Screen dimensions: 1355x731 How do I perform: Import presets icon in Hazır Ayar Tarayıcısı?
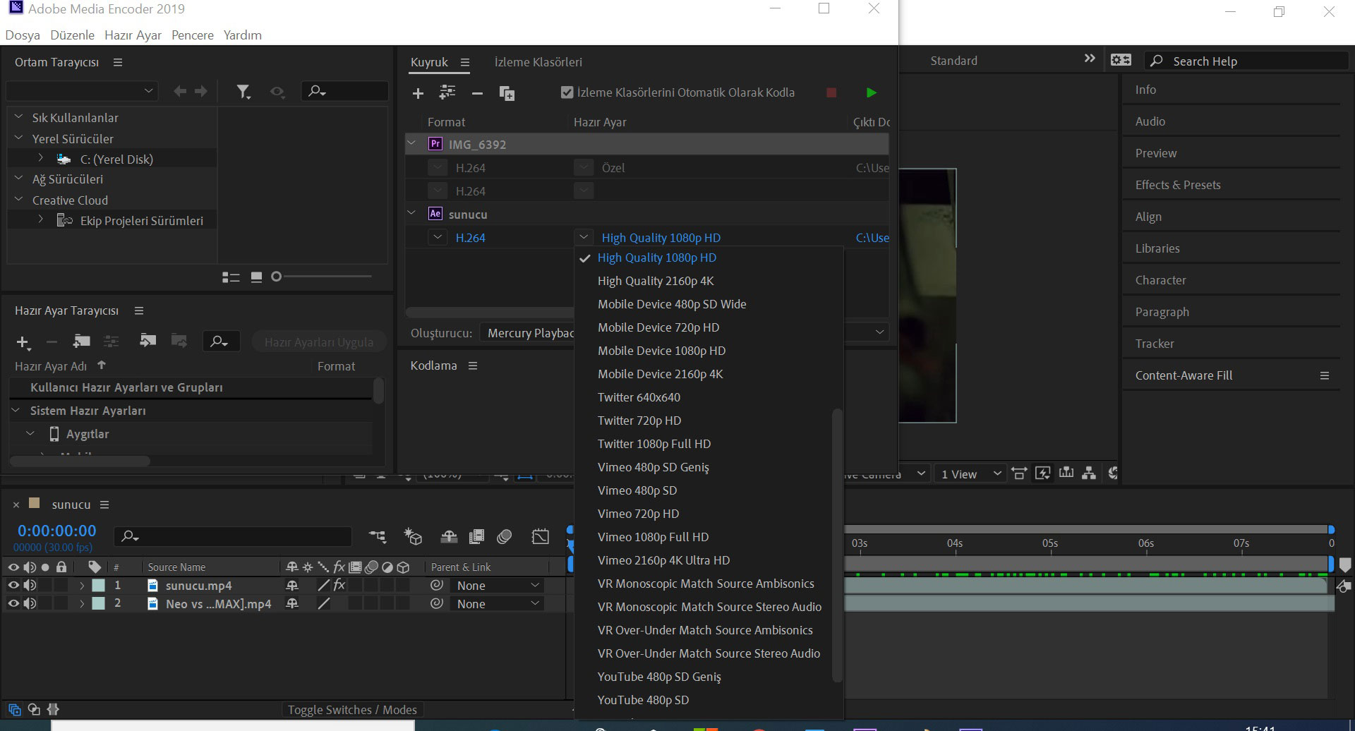pyautogui.click(x=147, y=341)
